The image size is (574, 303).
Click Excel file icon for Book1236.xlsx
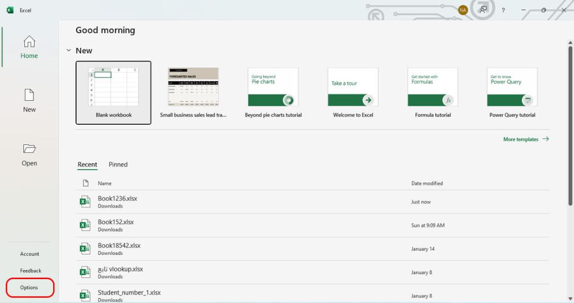(85, 202)
